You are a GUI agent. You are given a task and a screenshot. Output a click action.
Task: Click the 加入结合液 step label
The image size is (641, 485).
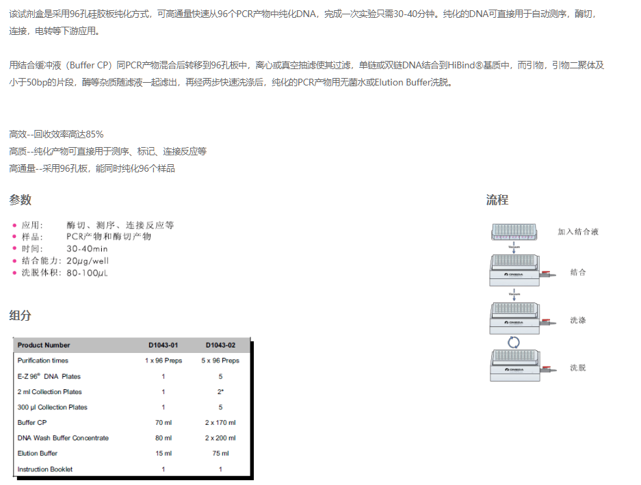[x=578, y=232]
